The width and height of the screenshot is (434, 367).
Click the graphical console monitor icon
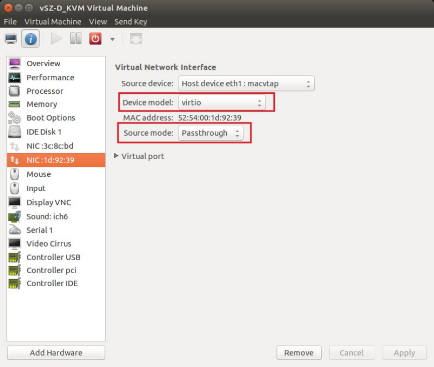click(x=11, y=39)
